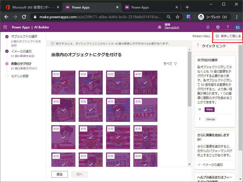The height and width of the screenshot is (182, 243).
Task: Open the Chrome three-dot menu
Action: coord(237,17)
